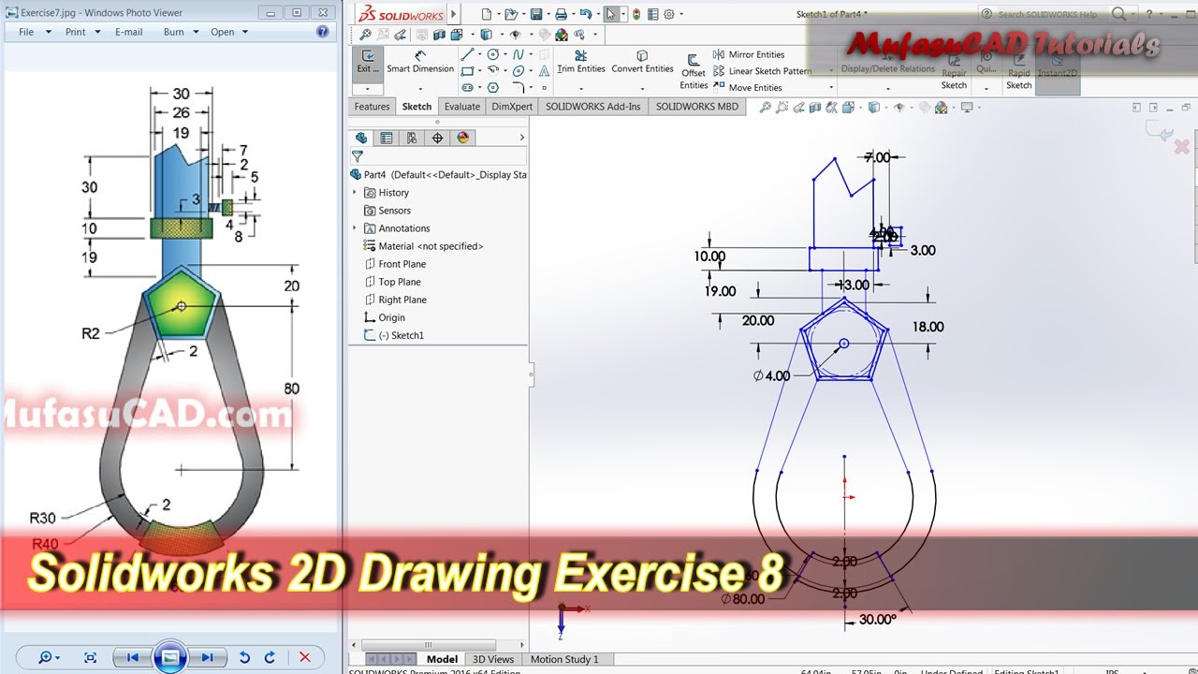This screenshot has width=1198, height=674.
Task: Click the Options gear icon
Action: (x=668, y=14)
